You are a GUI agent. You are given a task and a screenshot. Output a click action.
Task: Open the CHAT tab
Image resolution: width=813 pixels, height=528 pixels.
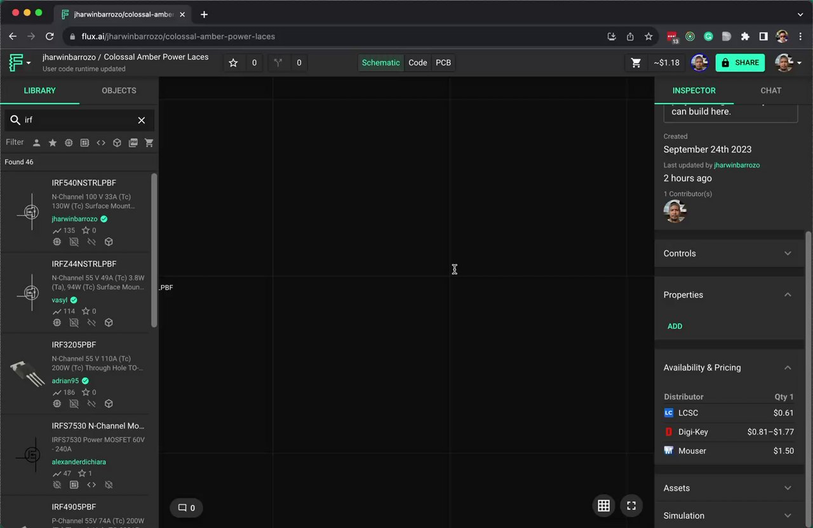pyautogui.click(x=771, y=91)
